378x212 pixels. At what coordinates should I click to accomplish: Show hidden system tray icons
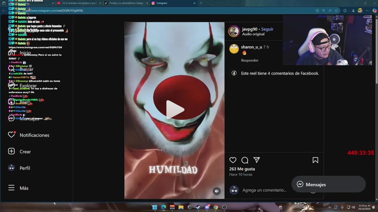pyautogui.click(x=330, y=207)
